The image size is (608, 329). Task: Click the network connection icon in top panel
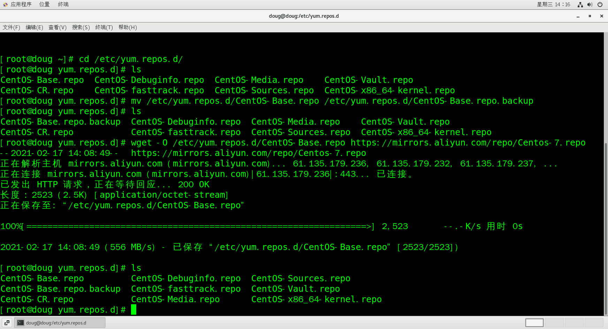[x=580, y=5]
